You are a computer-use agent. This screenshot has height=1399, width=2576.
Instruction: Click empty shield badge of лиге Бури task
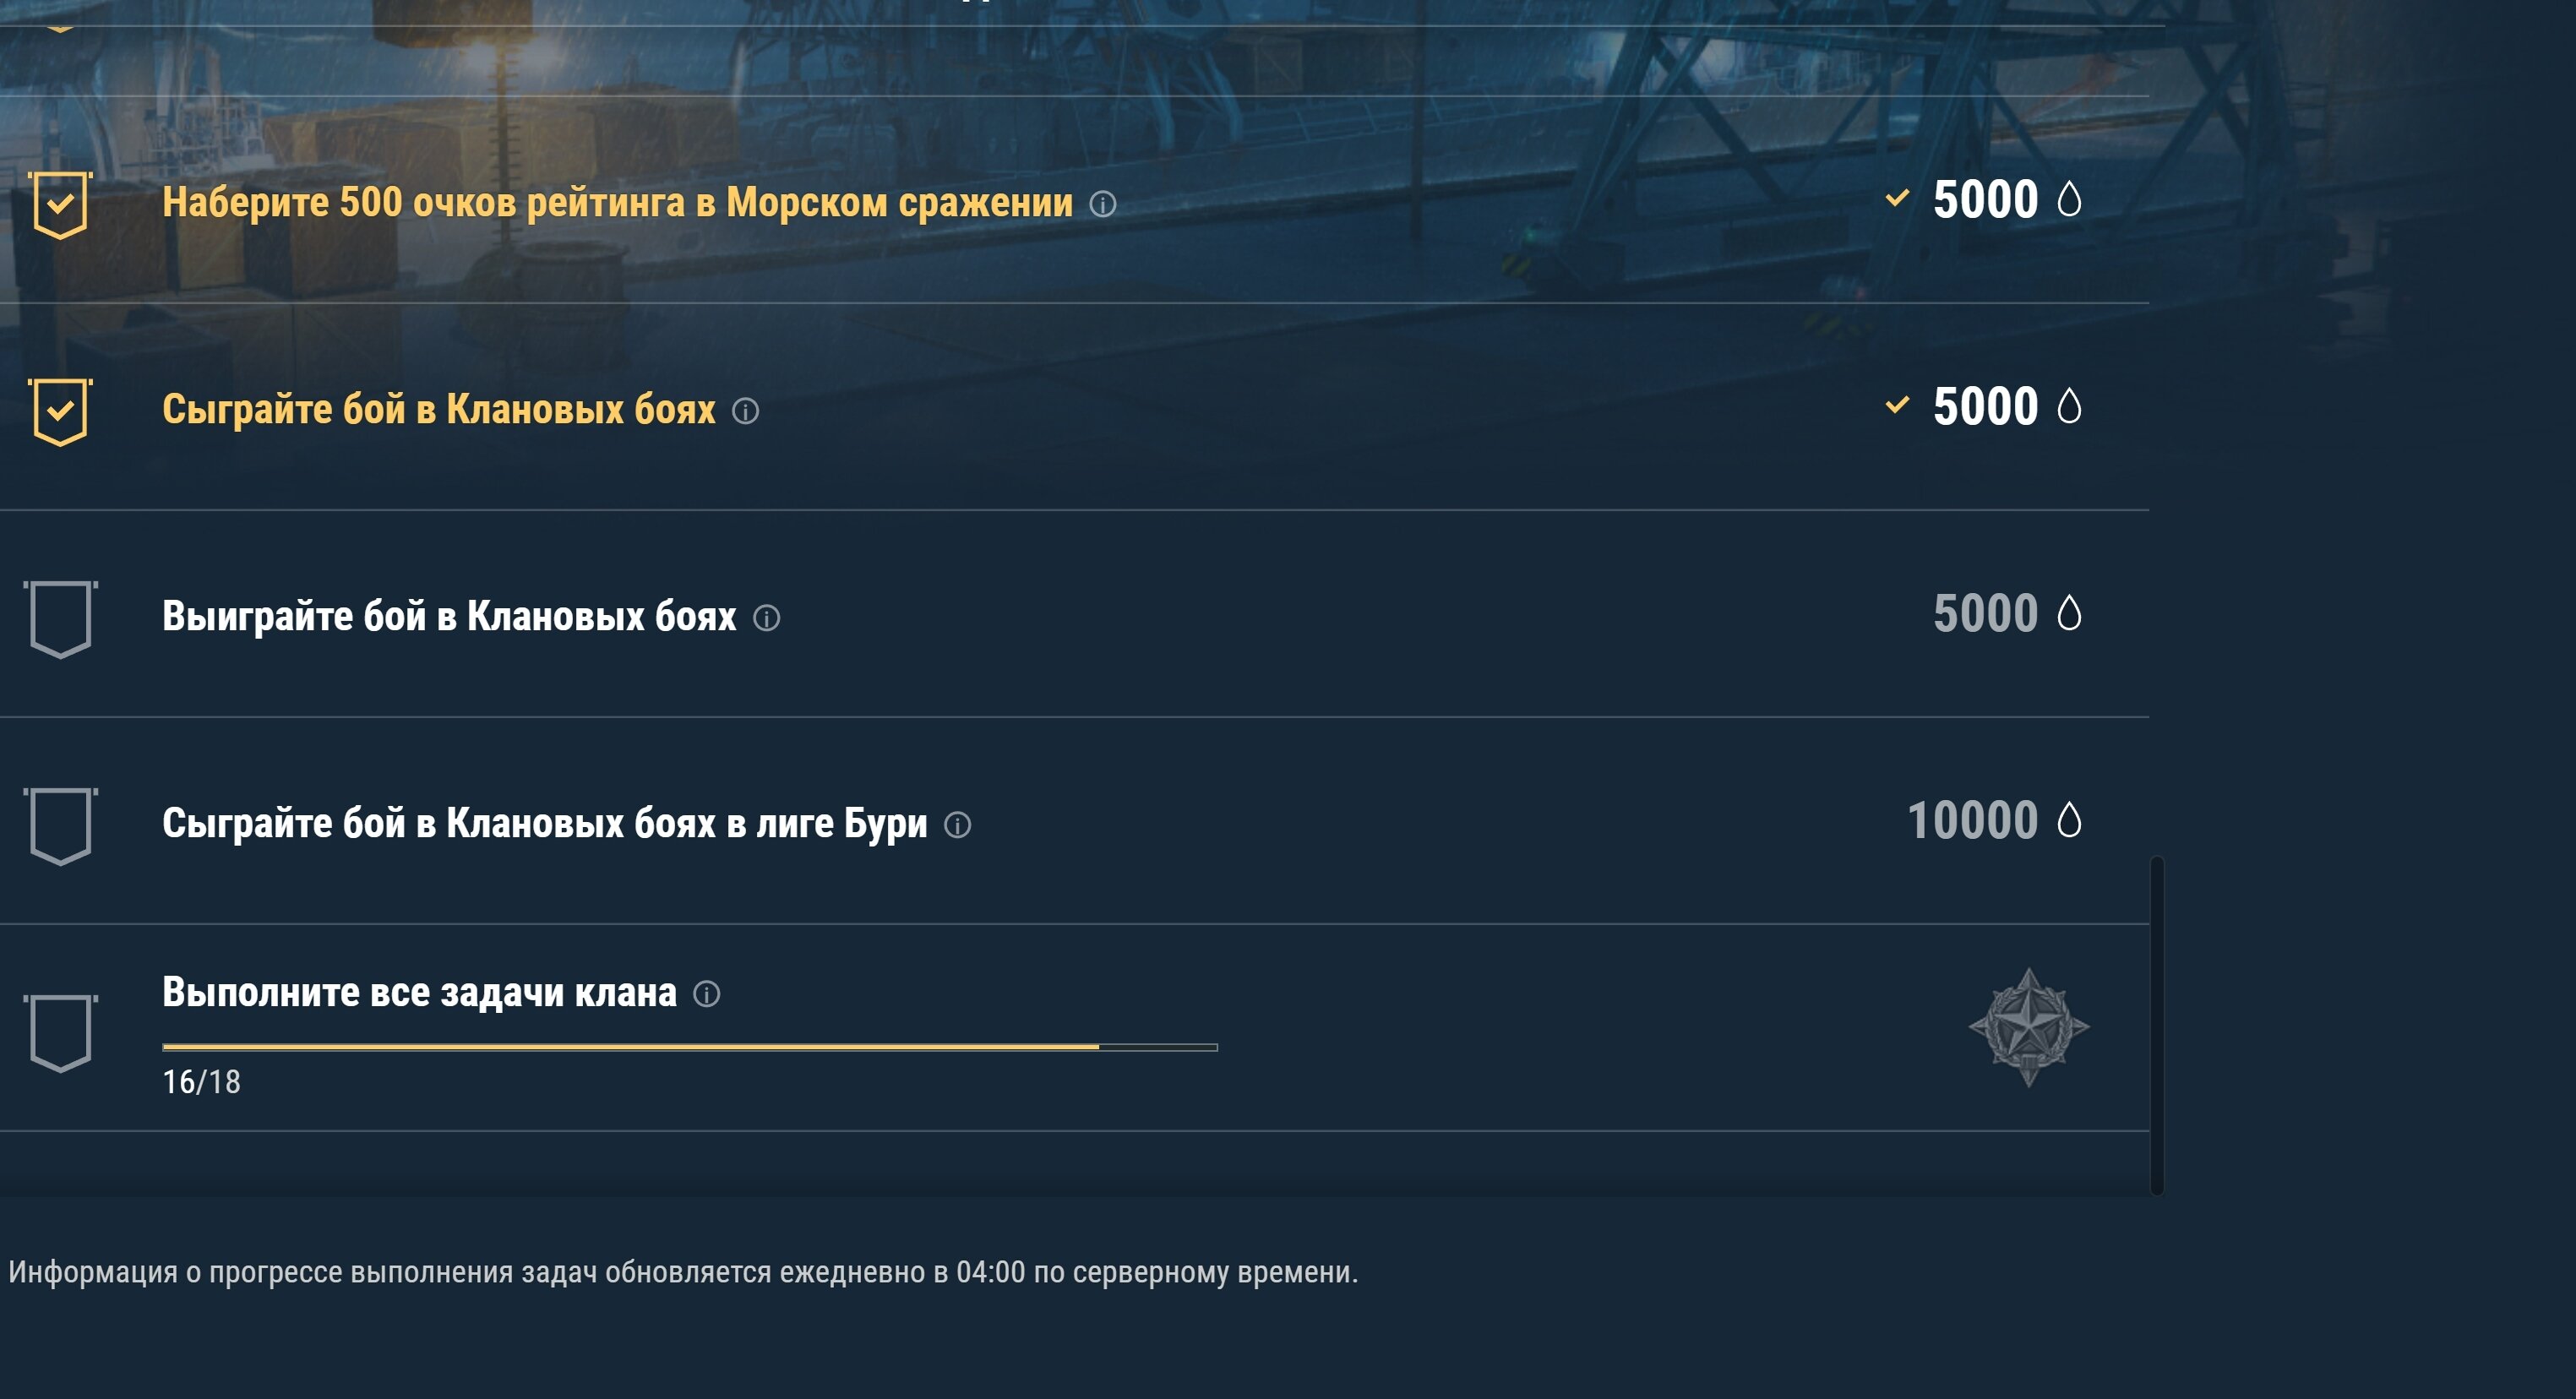point(60,826)
